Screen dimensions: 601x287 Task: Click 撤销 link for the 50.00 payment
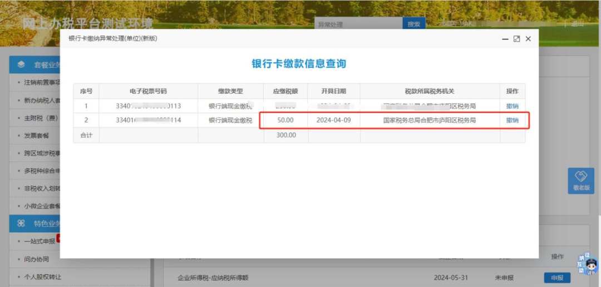pyautogui.click(x=512, y=120)
